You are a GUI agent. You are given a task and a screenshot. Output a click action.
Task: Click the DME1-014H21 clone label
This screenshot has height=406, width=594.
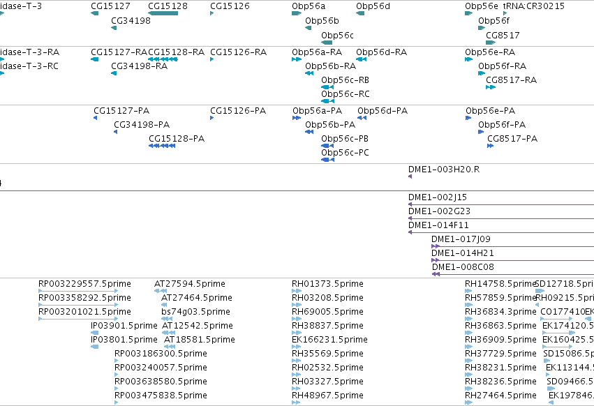463,253
